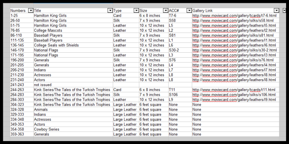Image resolution: width=289 pixels, height=144 pixels.
Task: Follow the leathers/l5.html gallery link
Action: click(234, 26)
